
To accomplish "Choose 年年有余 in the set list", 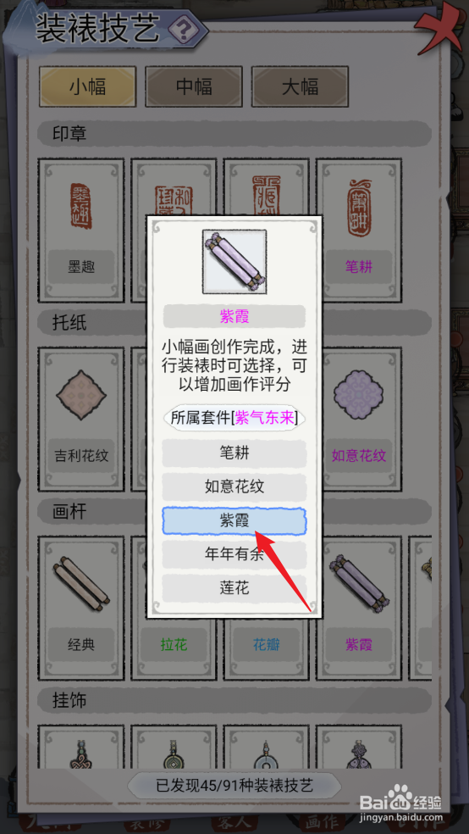I will point(234,554).
